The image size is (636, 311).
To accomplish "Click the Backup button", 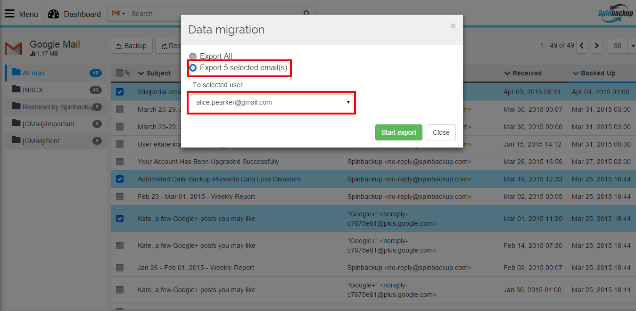I will 132,46.
